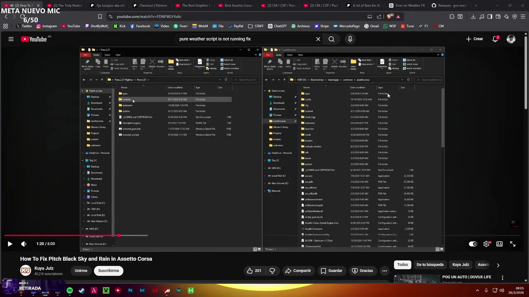Switch to Best Assetto Corsa tab
The width and height of the screenshot is (529, 297).
point(236,5)
